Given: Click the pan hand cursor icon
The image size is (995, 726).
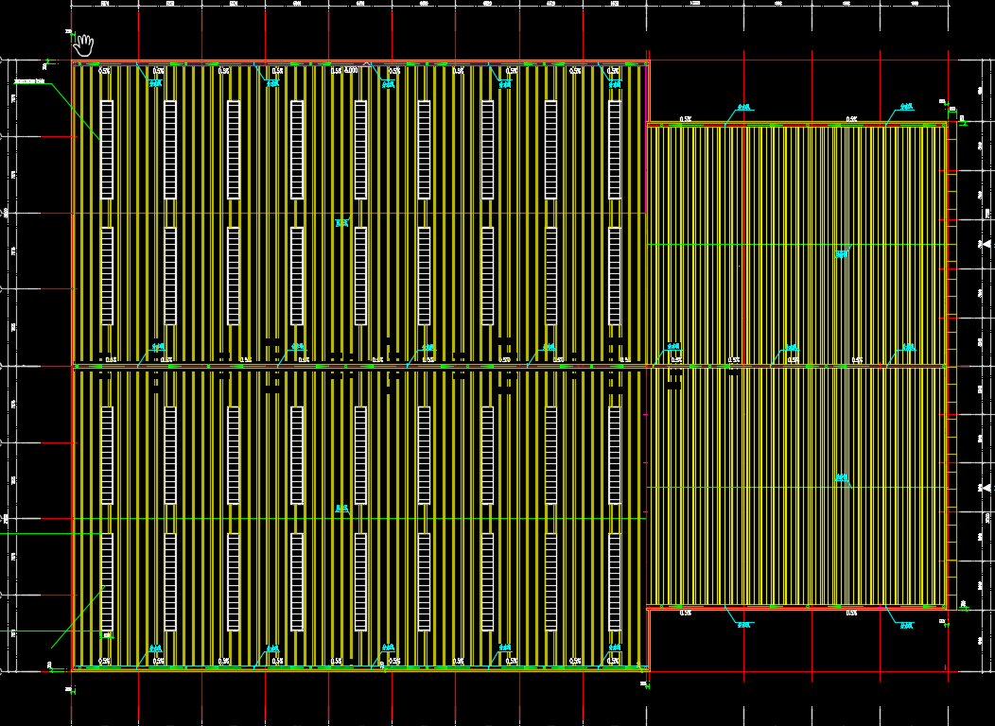Looking at the screenshot, I should pyautogui.click(x=84, y=44).
